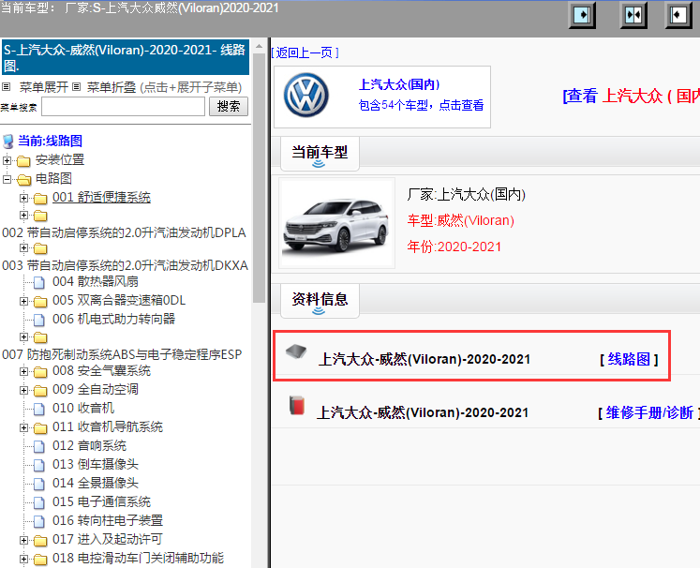Click the 安装位置 folder icon
The width and height of the screenshot is (700, 568).
pos(23,161)
